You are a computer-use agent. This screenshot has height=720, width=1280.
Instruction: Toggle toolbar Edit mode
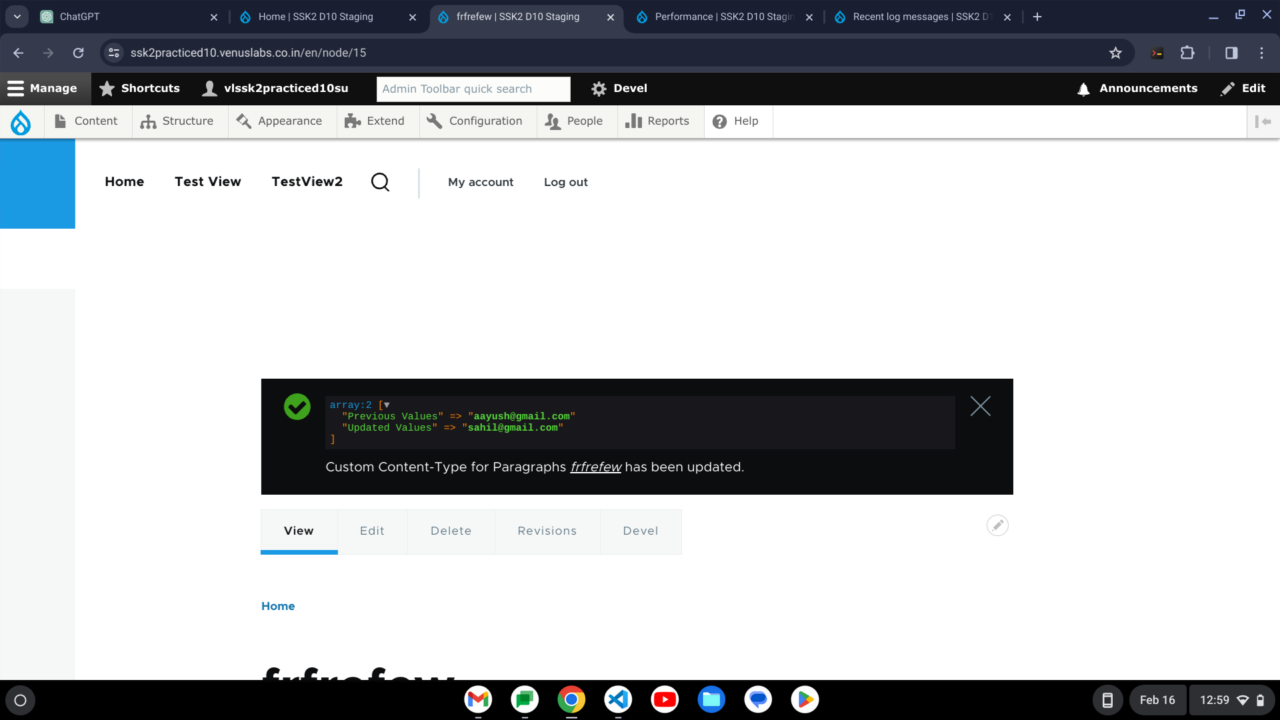1243,89
